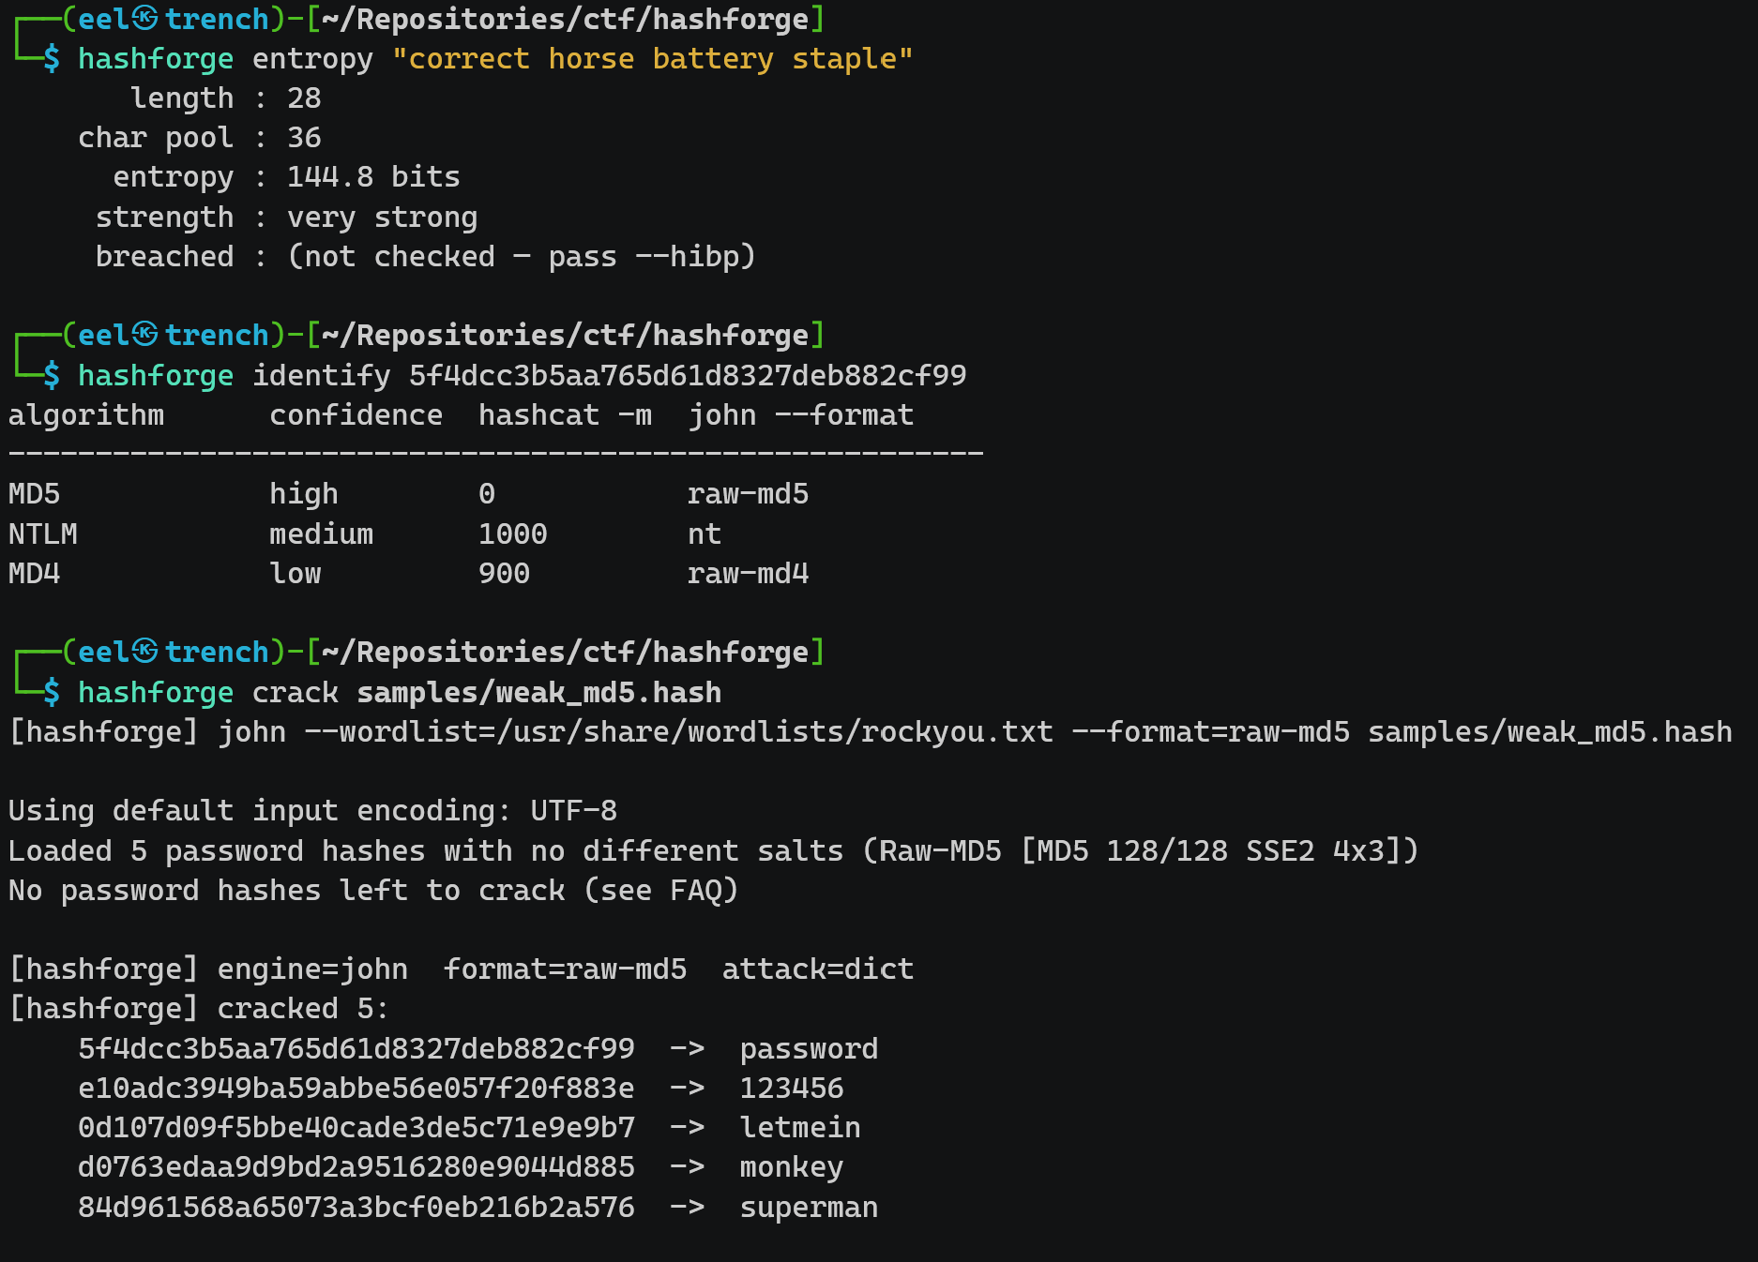Image resolution: width=1758 pixels, height=1262 pixels.
Task: Click hashcat mode 900 in MD4 row
Action: 505,574
